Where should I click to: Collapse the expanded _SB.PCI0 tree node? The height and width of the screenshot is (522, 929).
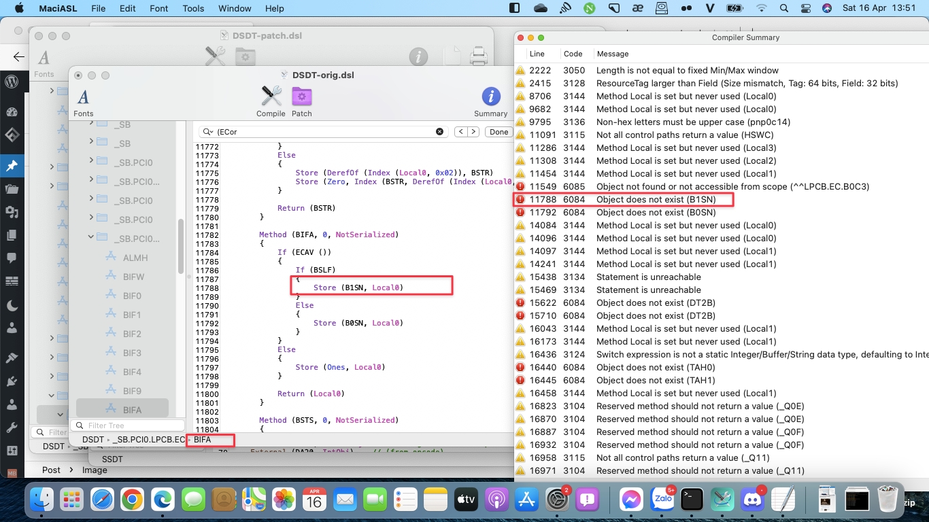pos(91,238)
